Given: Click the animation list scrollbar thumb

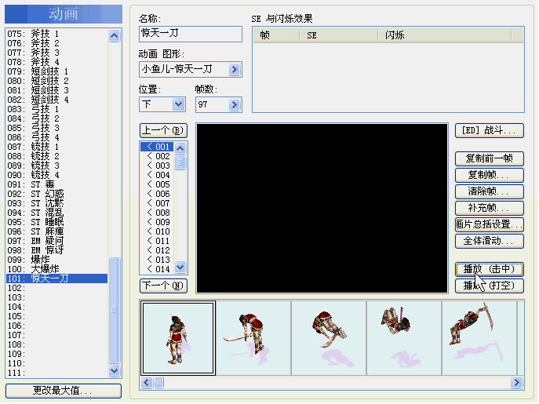Looking at the screenshot, I should (114, 310).
